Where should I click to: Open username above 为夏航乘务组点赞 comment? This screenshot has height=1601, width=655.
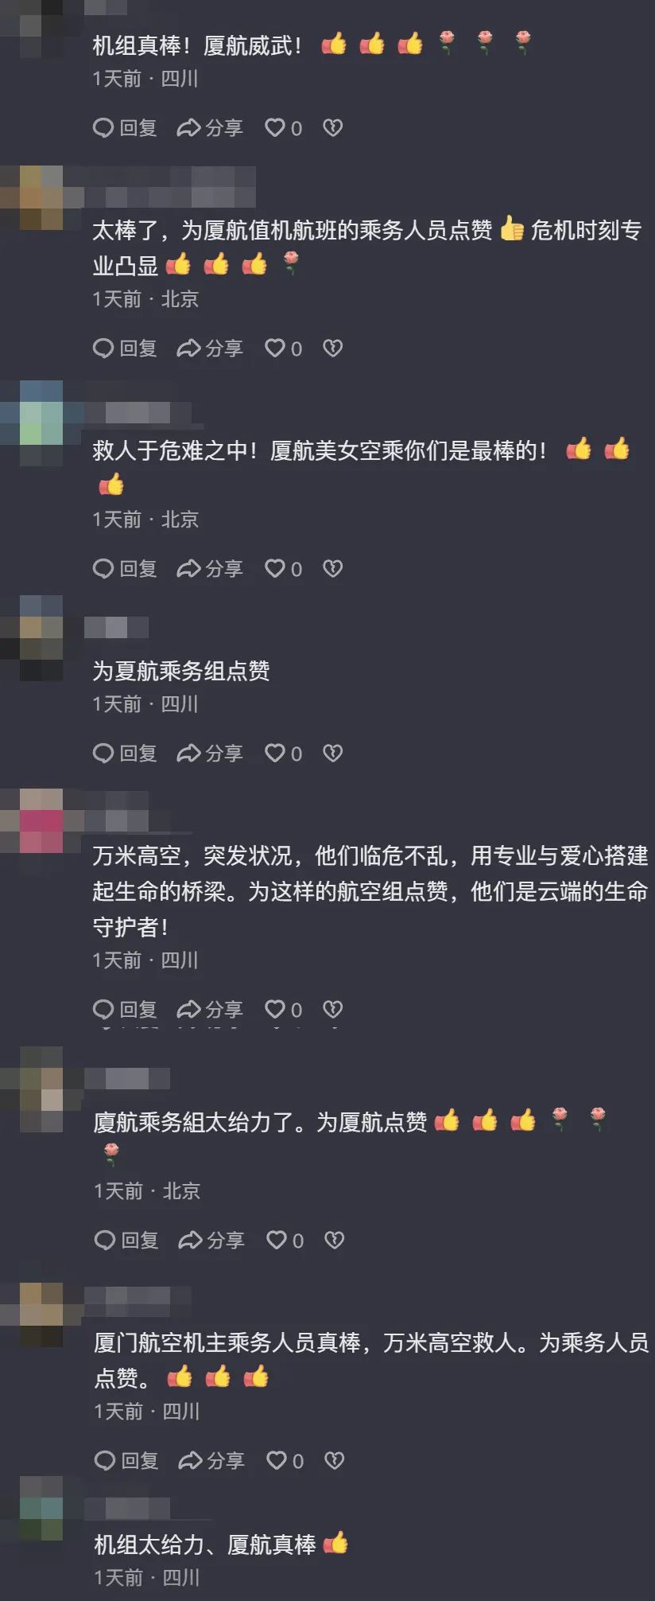click(x=116, y=627)
